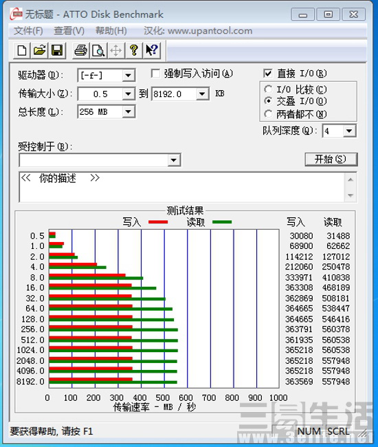Click the read value 560378
Screen dimensions: 378x447
click(x=336, y=329)
